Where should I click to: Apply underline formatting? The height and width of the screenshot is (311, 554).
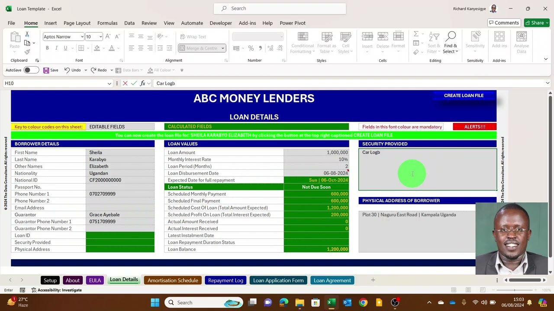[x=65, y=48]
